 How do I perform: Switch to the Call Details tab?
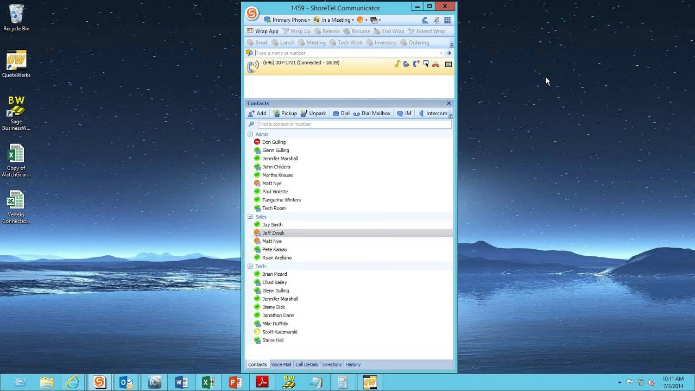pos(307,364)
